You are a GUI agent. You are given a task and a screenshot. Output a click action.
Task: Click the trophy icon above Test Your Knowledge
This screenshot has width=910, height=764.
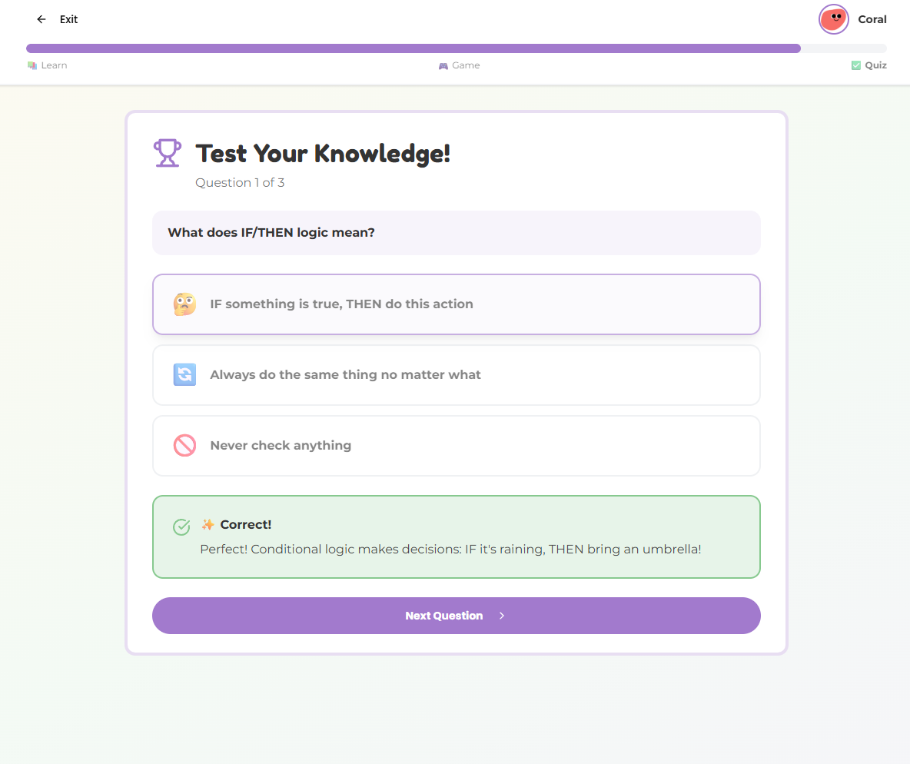(168, 152)
